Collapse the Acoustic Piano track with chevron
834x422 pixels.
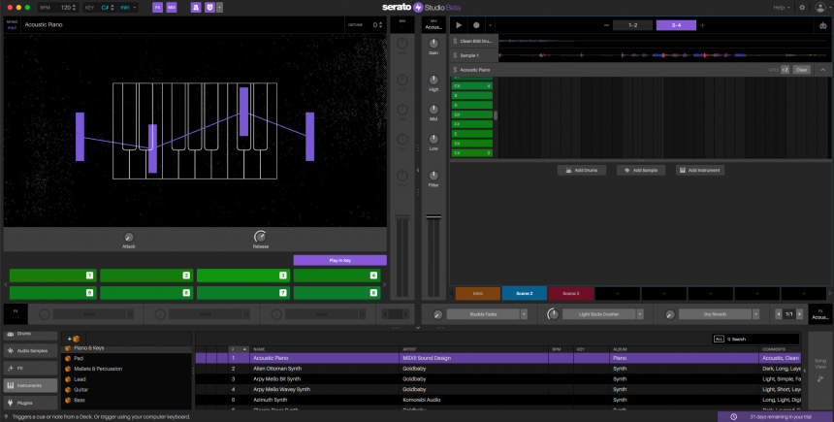(822, 70)
